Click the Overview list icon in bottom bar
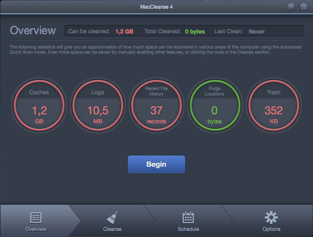Screen dimensions: 313x237 (x=36, y=218)
